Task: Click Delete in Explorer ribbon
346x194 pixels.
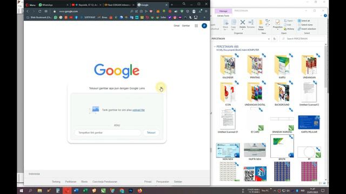Action: pos(243,24)
